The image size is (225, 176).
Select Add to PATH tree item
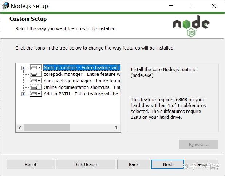click(82, 94)
